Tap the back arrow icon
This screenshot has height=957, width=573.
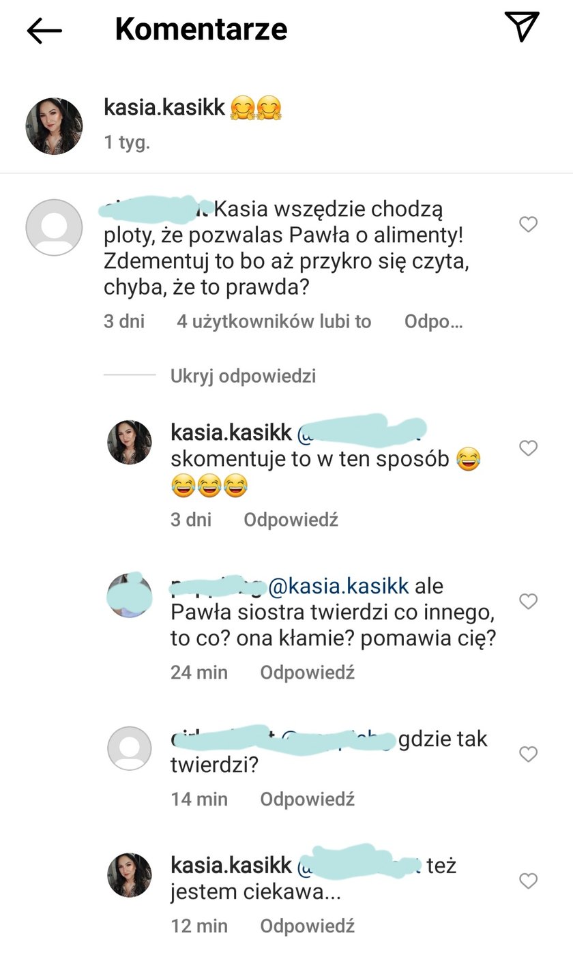tap(44, 30)
